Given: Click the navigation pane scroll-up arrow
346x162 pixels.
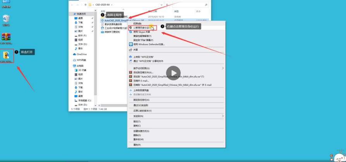Looking at the screenshot, I should pos(95,10).
